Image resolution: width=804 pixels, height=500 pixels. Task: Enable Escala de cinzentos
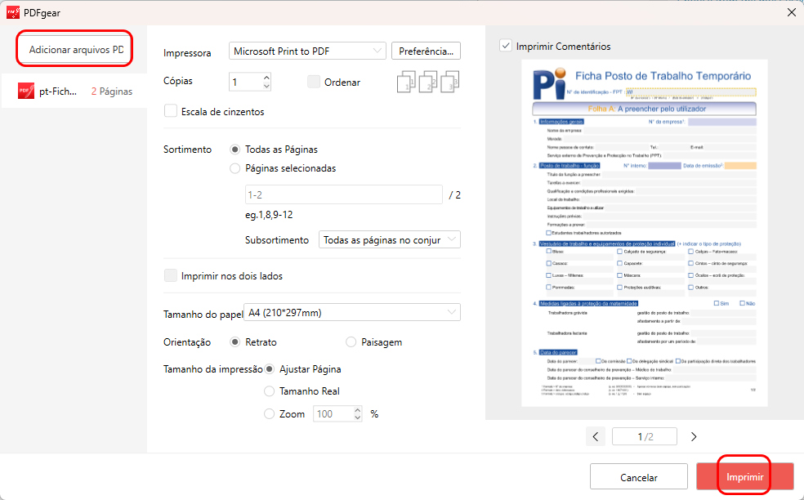click(x=172, y=111)
